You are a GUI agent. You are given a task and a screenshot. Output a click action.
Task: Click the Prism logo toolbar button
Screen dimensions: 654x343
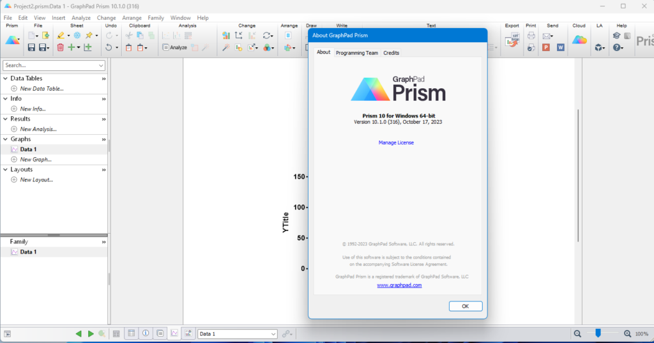click(12, 40)
